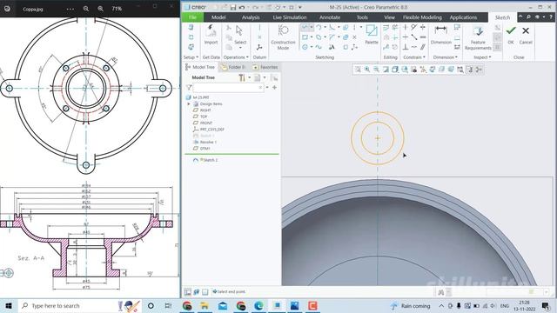Open the Line tool dropdown arrow
Viewport: 557px width, 313px height.
(x=312, y=27)
